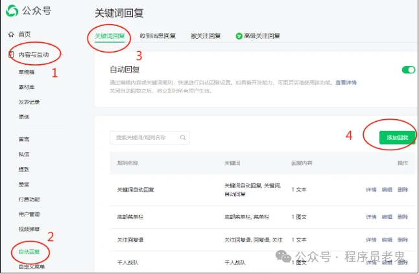The image size is (419, 274).
Task: Click the 添加回复 button
Action: [x=398, y=138]
